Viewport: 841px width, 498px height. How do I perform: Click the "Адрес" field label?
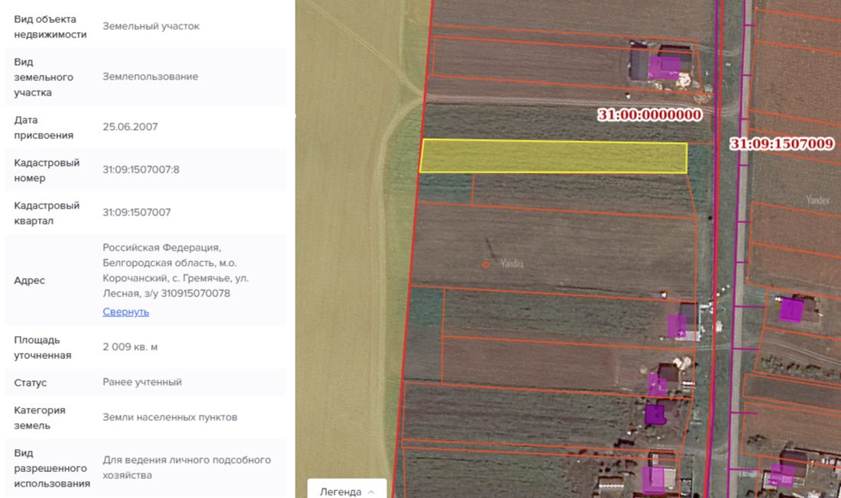pyautogui.click(x=30, y=280)
